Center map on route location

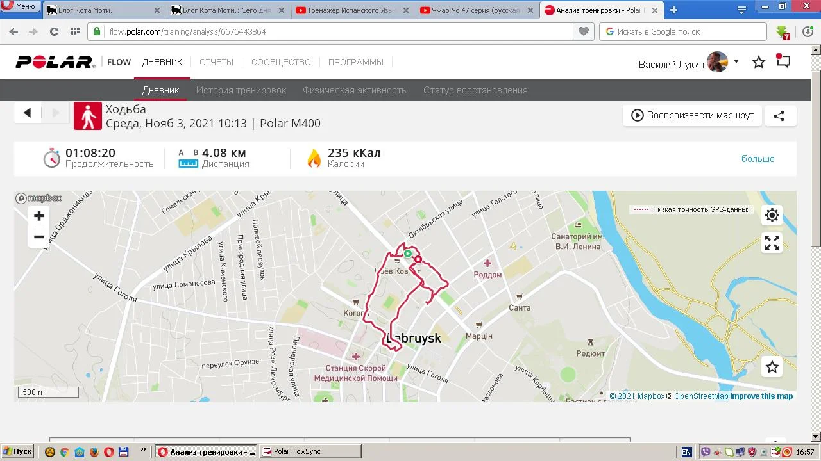click(772, 215)
